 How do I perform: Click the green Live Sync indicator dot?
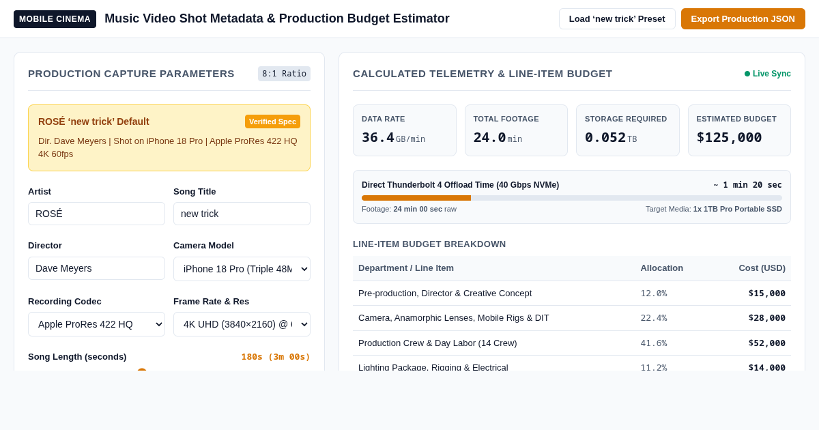[x=747, y=74]
